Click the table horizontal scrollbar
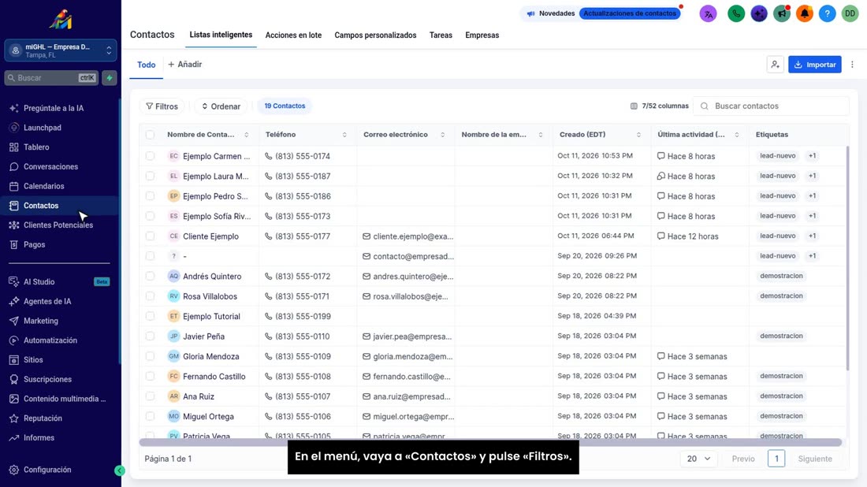 pos(490,442)
